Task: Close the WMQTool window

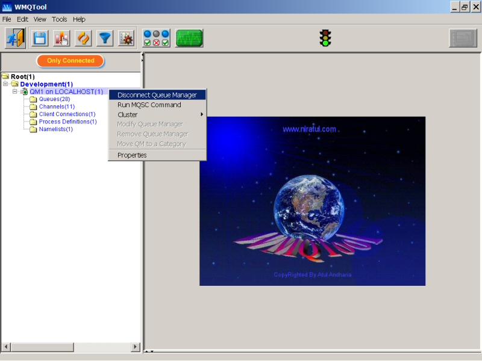Action: (x=476, y=7)
